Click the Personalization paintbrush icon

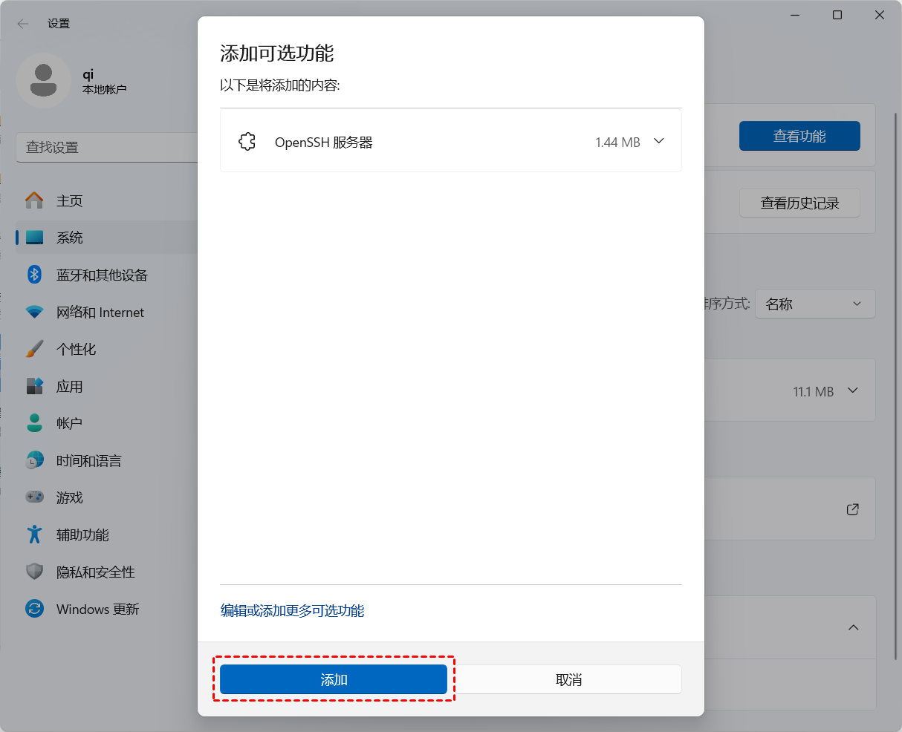pyautogui.click(x=34, y=349)
